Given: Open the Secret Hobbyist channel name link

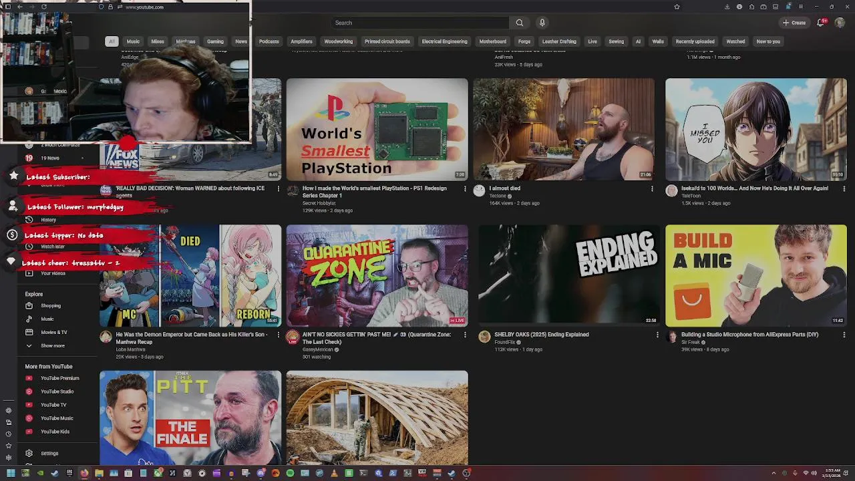Looking at the screenshot, I should coord(319,203).
